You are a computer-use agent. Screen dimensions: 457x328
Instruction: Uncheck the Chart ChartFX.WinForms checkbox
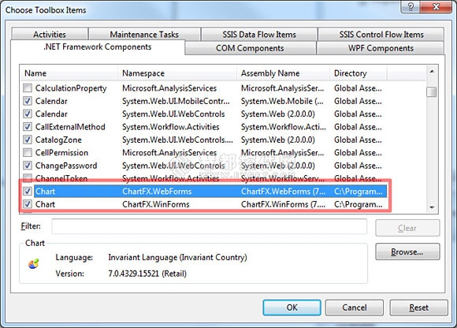pyautogui.click(x=28, y=204)
